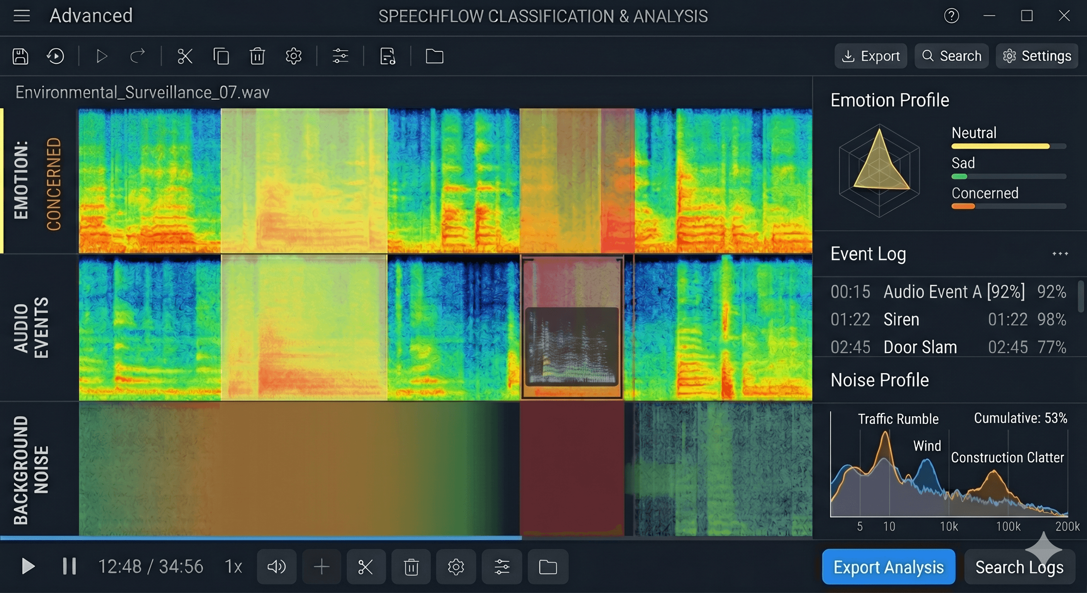Open the folder icon in top toolbar

click(434, 56)
